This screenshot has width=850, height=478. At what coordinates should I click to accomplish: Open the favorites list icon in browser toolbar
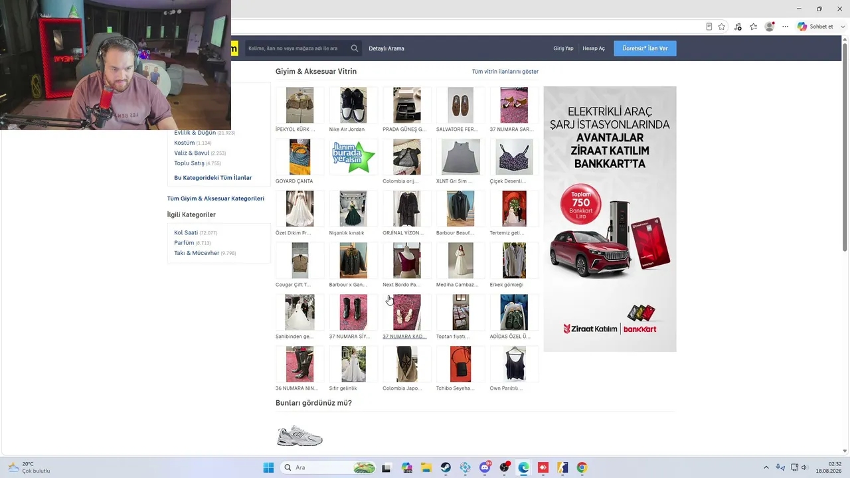pos(754,27)
